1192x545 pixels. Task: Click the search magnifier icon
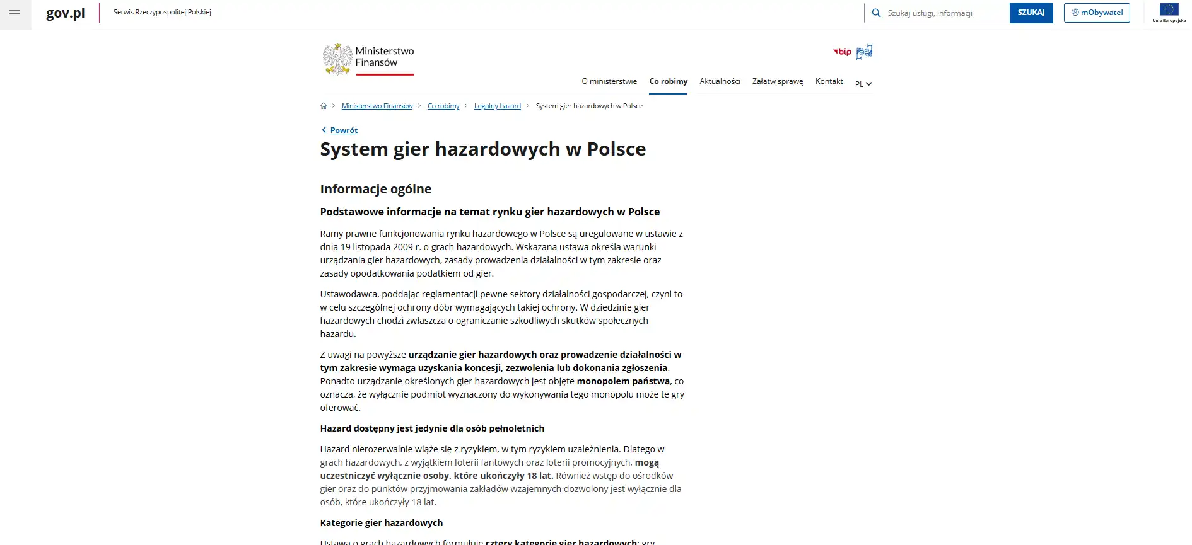point(876,13)
